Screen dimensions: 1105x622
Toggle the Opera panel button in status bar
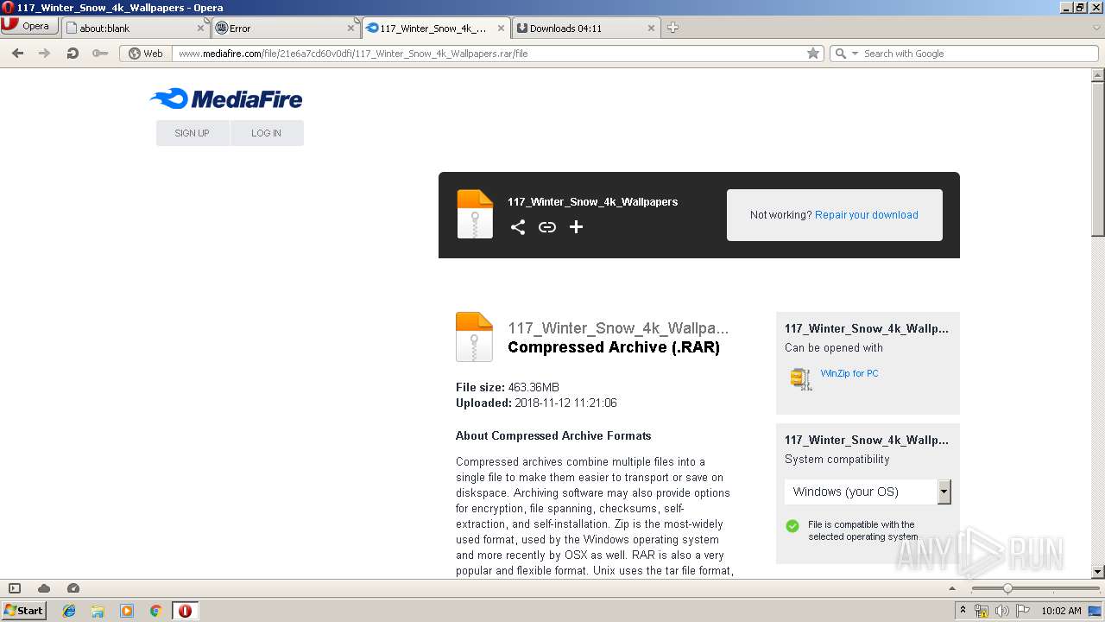(x=15, y=588)
